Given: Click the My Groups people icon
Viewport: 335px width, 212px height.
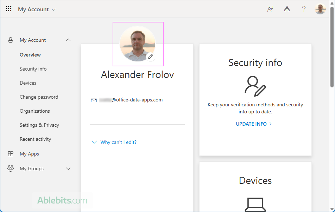Looking at the screenshot, I should [11, 168].
